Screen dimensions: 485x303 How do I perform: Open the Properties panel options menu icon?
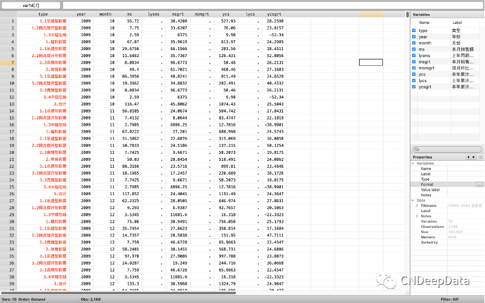[x=481, y=157]
